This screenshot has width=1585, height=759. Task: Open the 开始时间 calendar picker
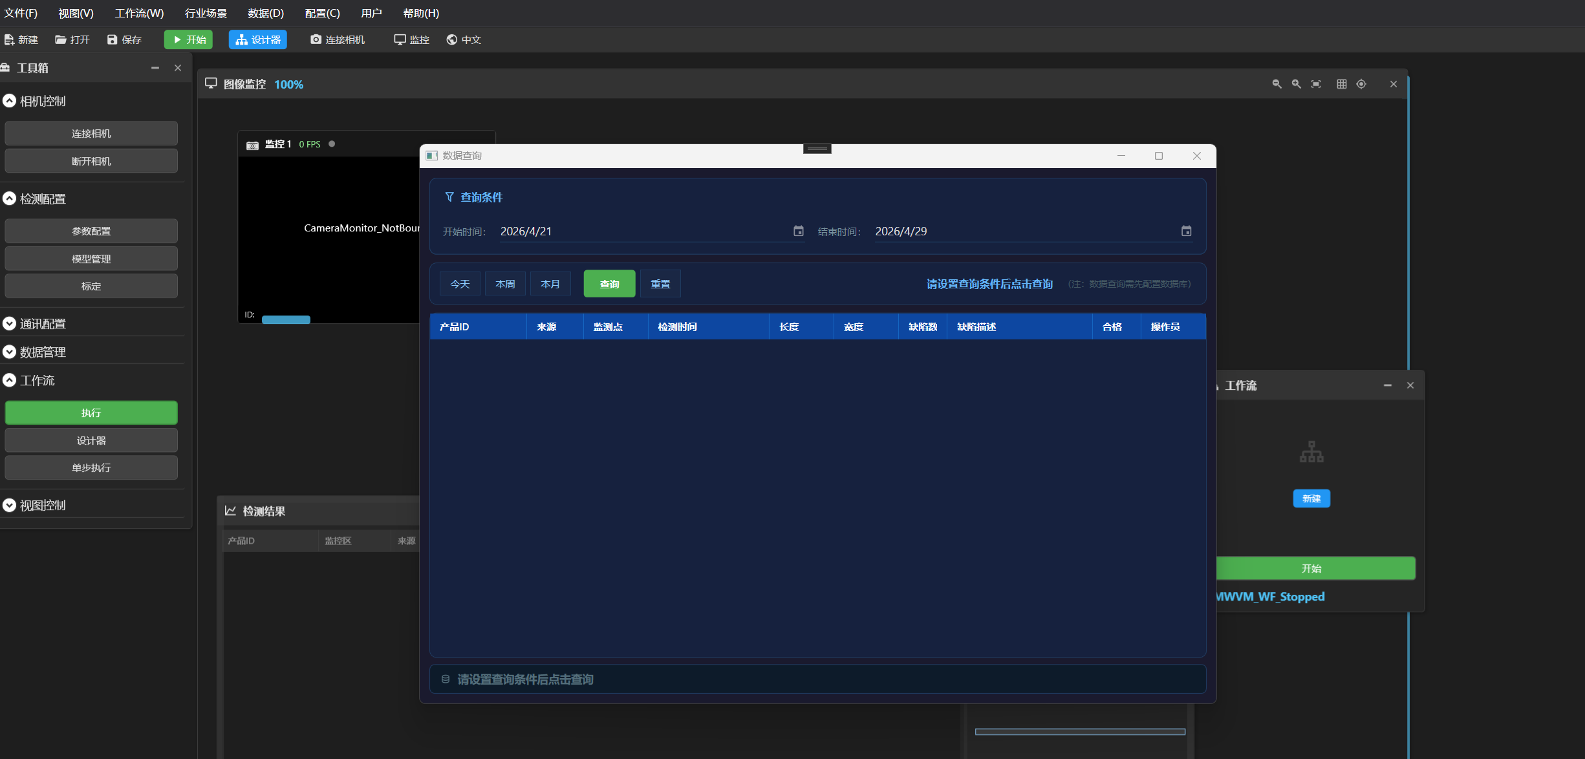click(x=799, y=231)
